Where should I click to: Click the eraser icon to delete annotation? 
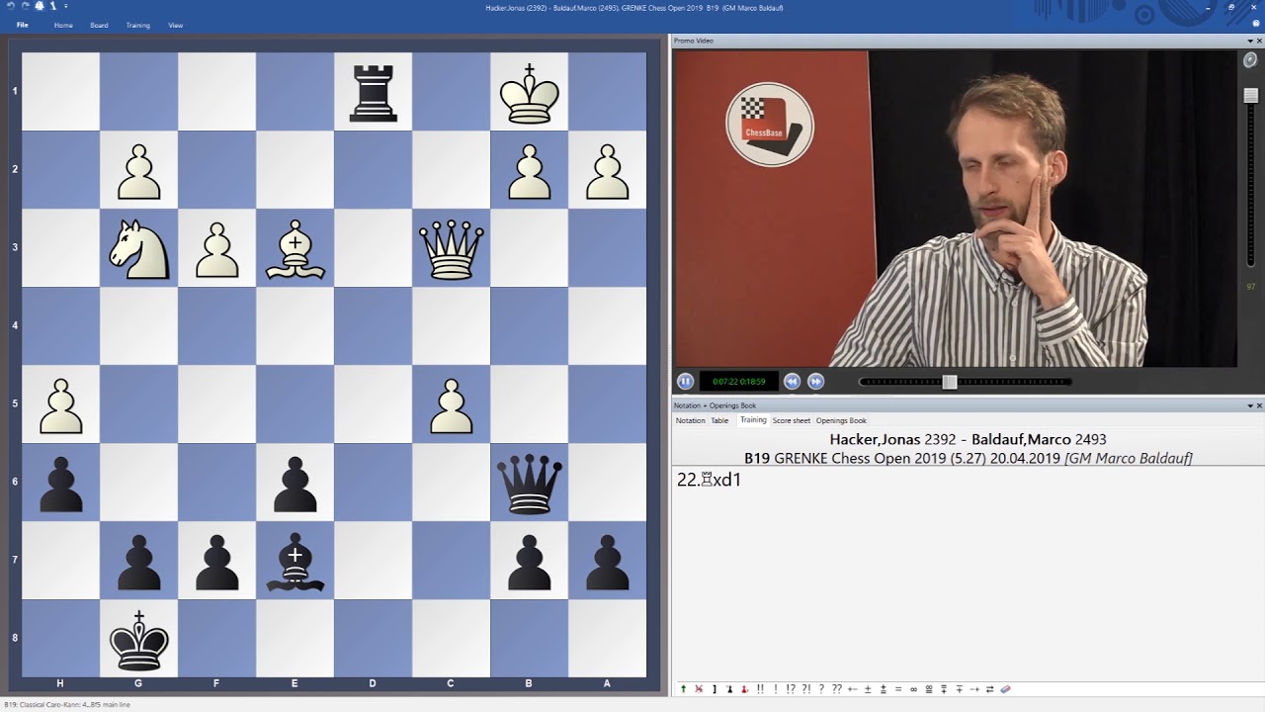(1006, 689)
